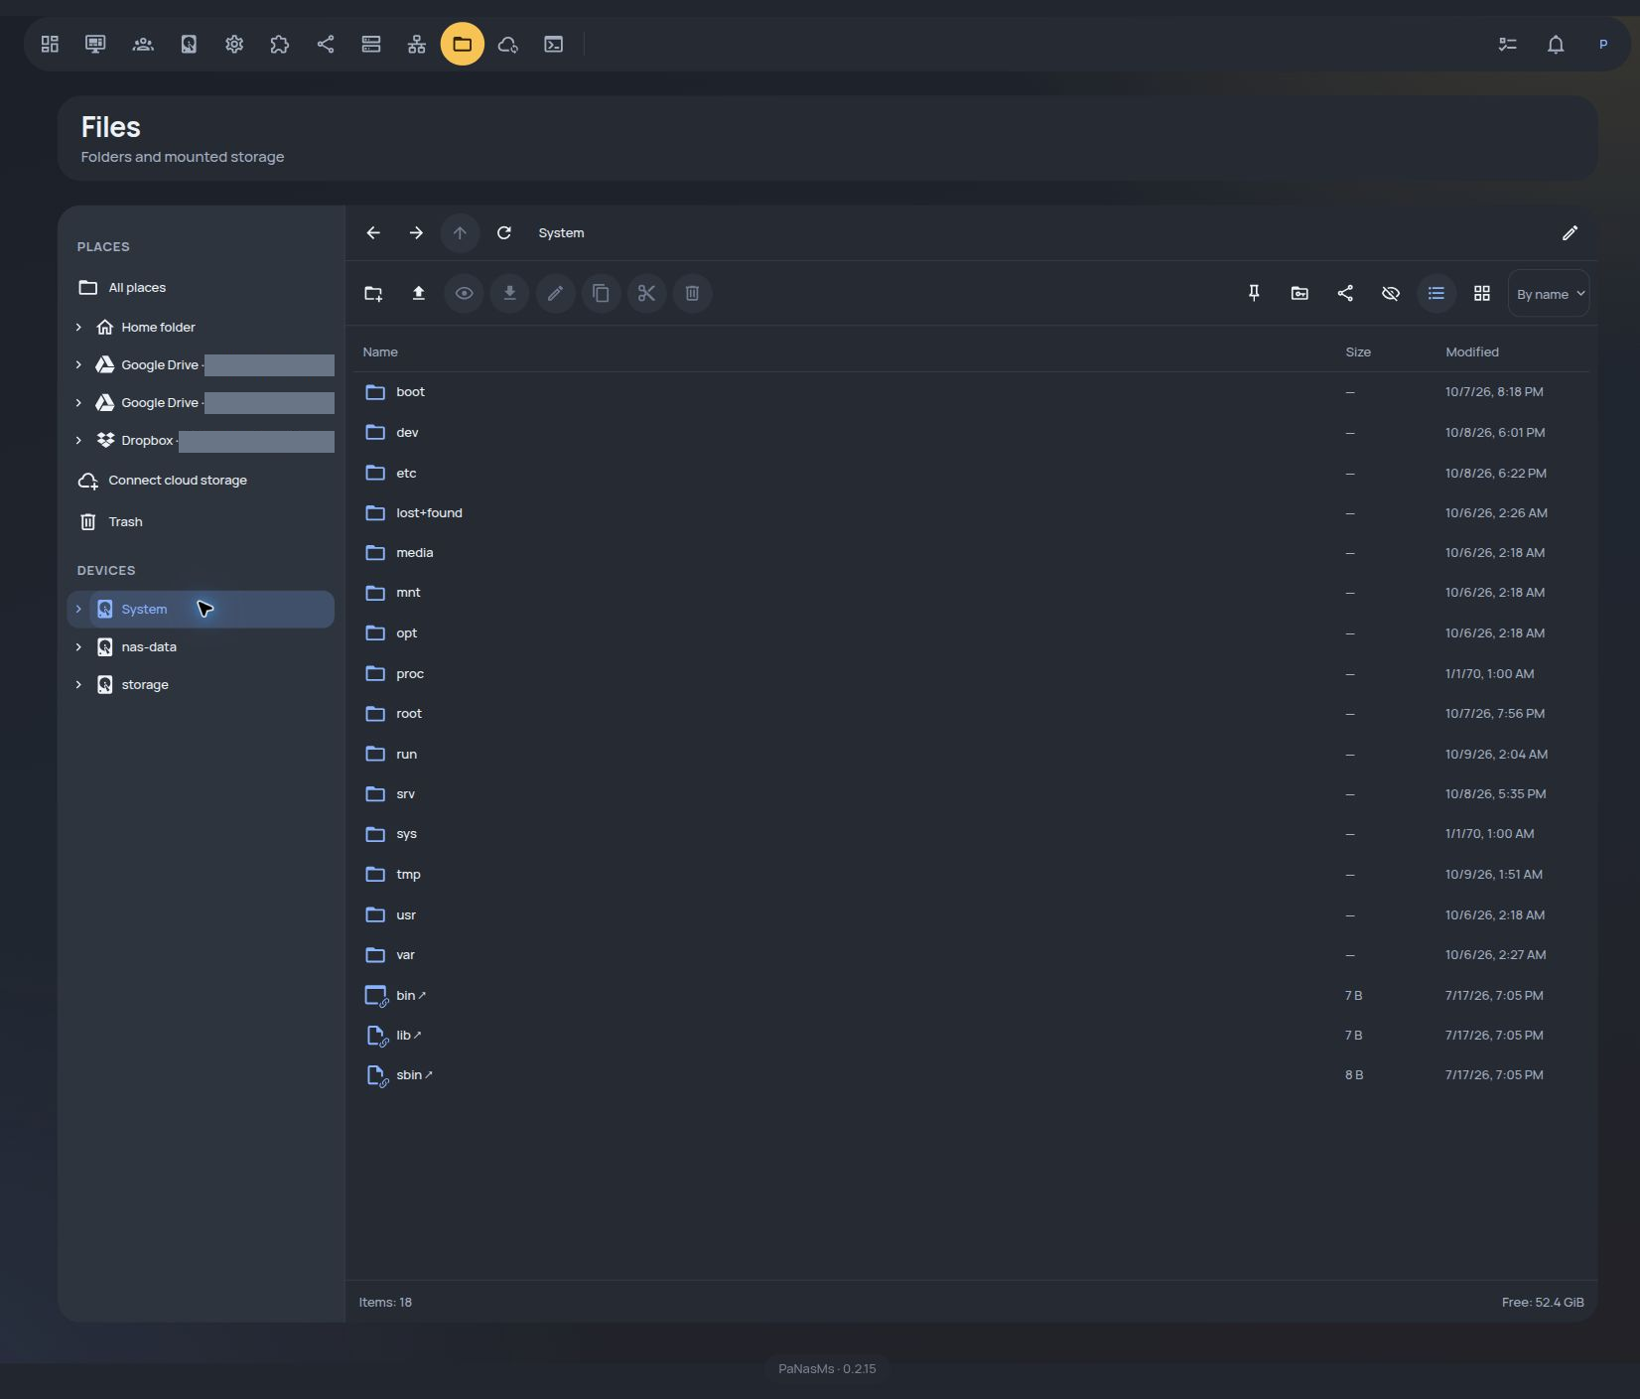This screenshot has width=1640, height=1399.
Task: Select the highlighted Files folder icon
Action: click(x=463, y=44)
